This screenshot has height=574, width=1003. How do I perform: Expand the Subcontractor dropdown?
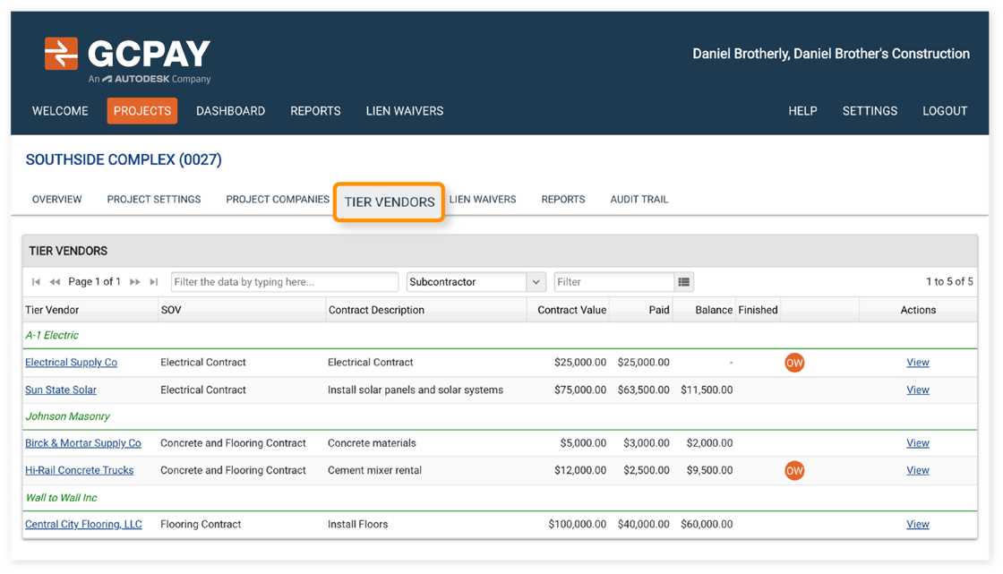pos(536,282)
